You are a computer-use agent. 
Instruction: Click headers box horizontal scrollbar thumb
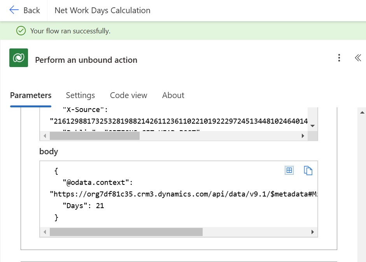pos(95,136)
